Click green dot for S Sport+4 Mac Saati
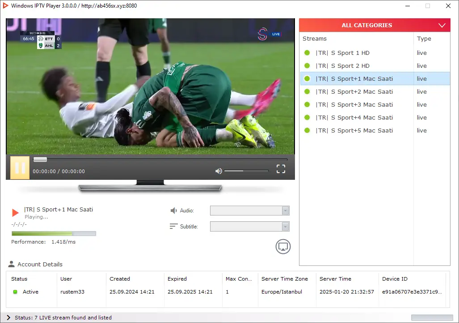 307,117
